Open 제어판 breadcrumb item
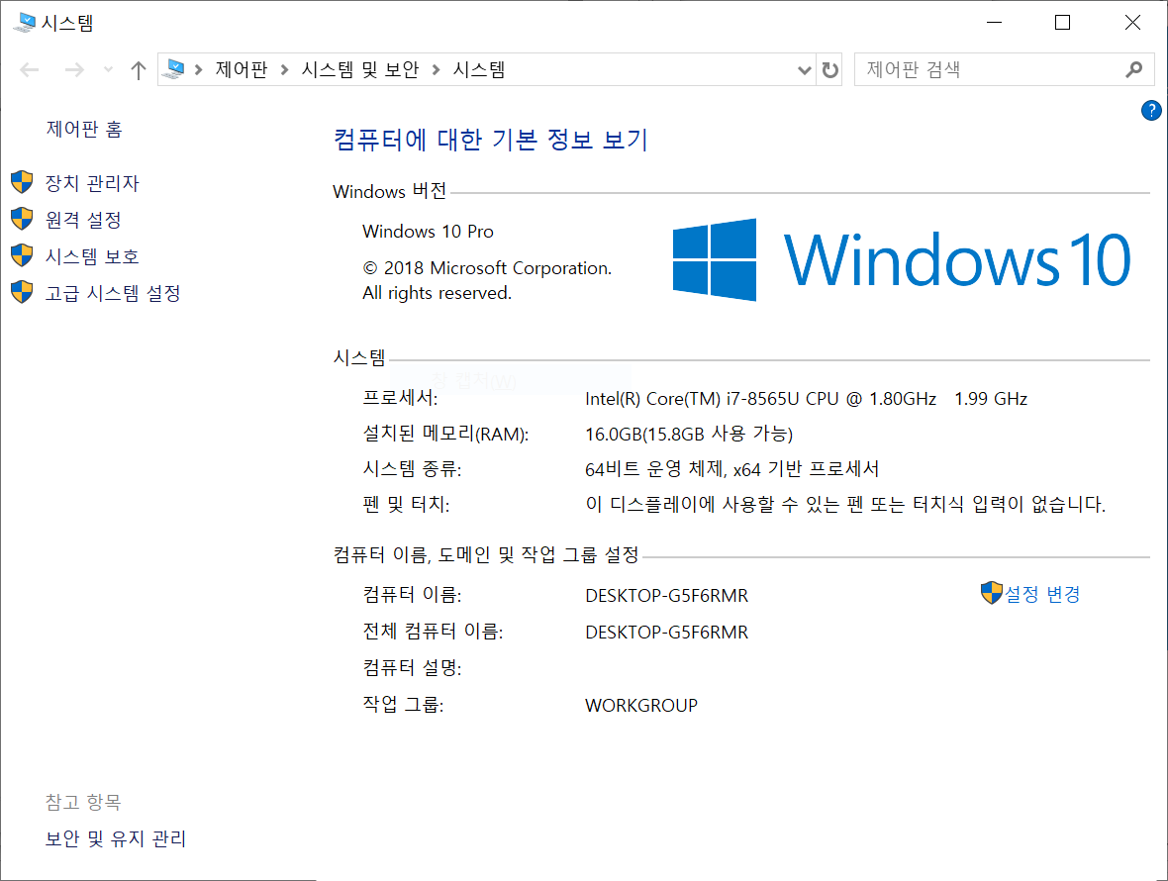The image size is (1168, 881). pyautogui.click(x=242, y=69)
